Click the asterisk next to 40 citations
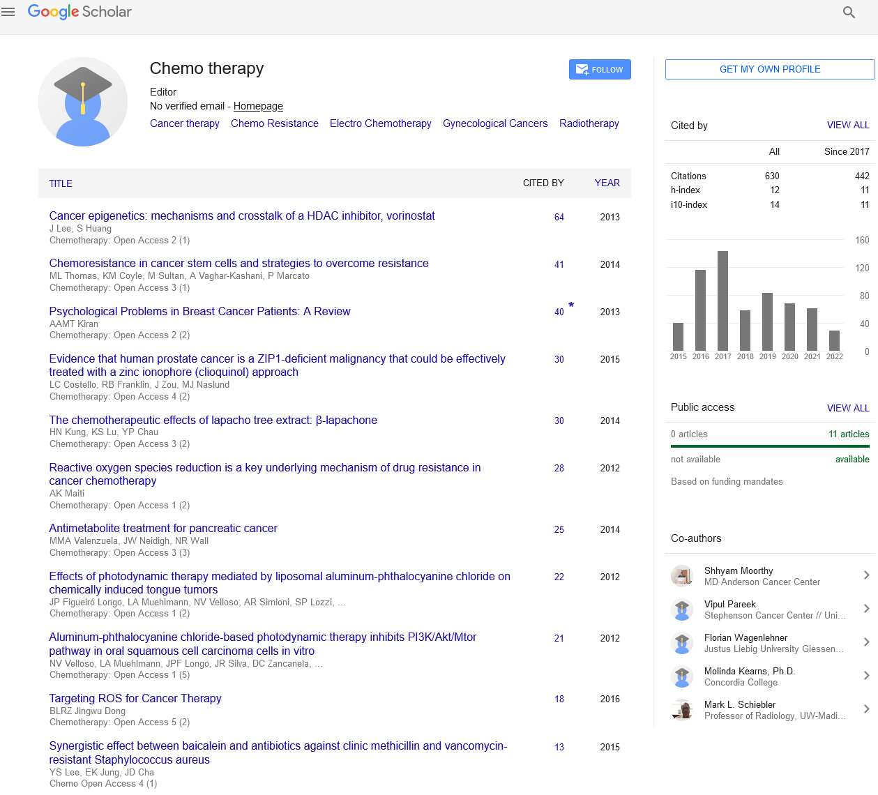878x795 pixels. 571,305
